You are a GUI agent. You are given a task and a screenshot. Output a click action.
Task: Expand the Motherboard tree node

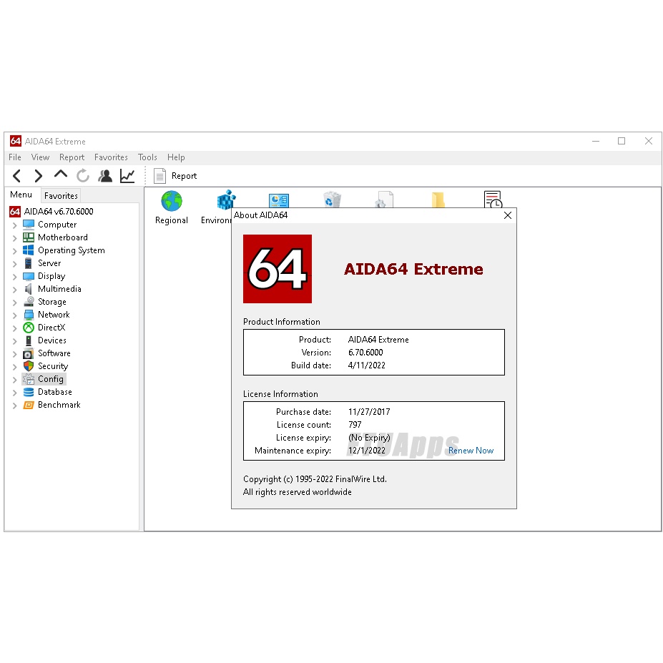[x=15, y=238]
